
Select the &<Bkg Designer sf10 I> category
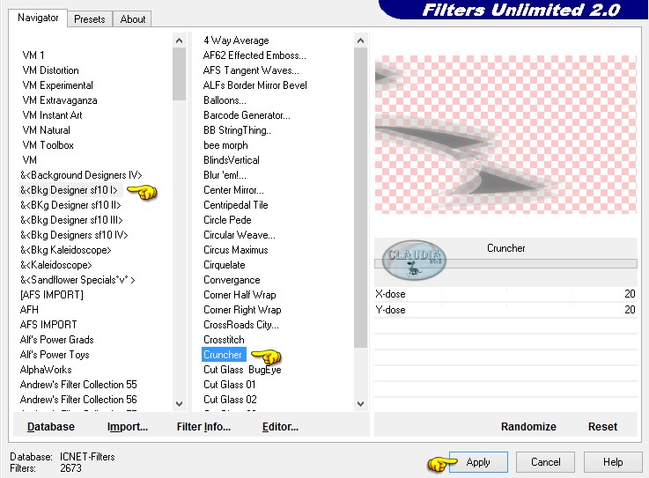coord(69,190)
